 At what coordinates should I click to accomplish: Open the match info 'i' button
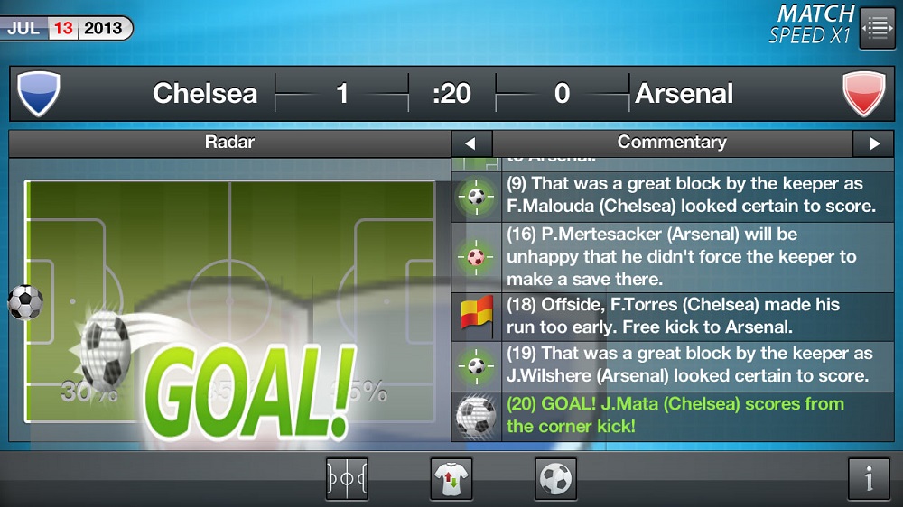tap(869, 478)
